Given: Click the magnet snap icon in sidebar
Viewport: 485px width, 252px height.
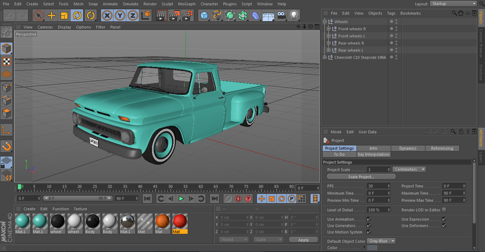Looking at the screenshot, I should tap(6, 146).
